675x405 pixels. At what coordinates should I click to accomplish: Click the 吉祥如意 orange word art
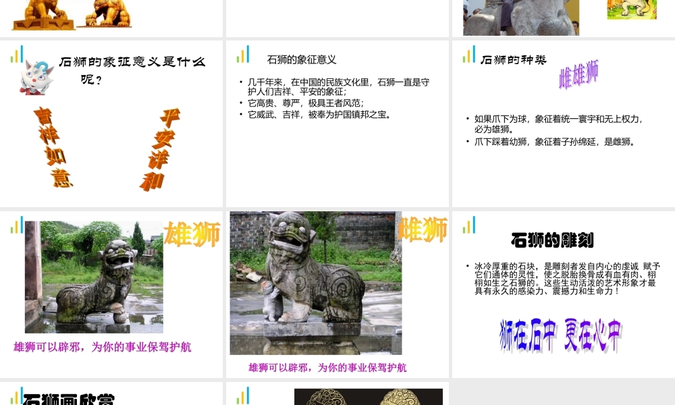click(53, 147)
